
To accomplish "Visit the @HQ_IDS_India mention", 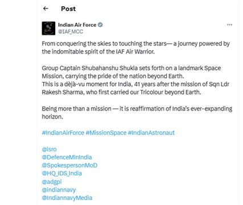I will [x=62, y=173].
